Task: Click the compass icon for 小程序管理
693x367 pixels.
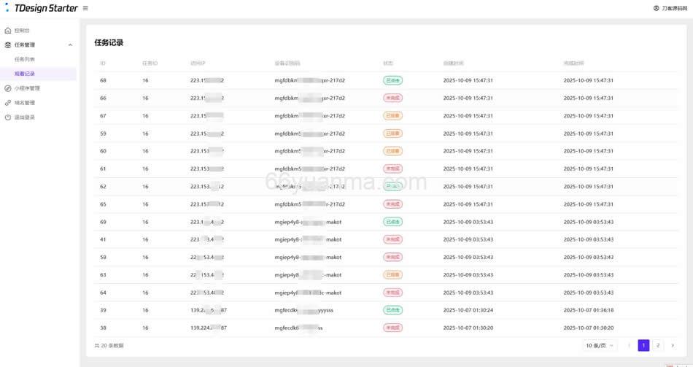Action: pyautogui.click(x=8, y=88)
